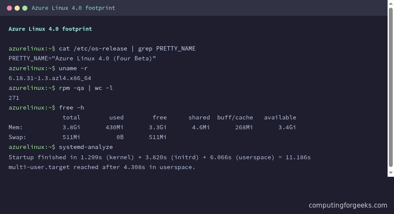
Task: Click the output line 'PRETTY_NAME="Azure Linux 4.0 (Four Beta)"'
Action: pos(82,58)
